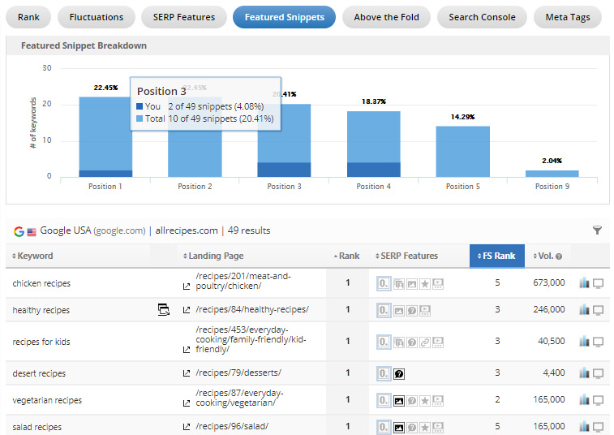Image resolution: width=614 pixels, height=435 pixels.
Task: Open SERP preview icon beside healthy recipes keyword
Action: coord(163,309)
